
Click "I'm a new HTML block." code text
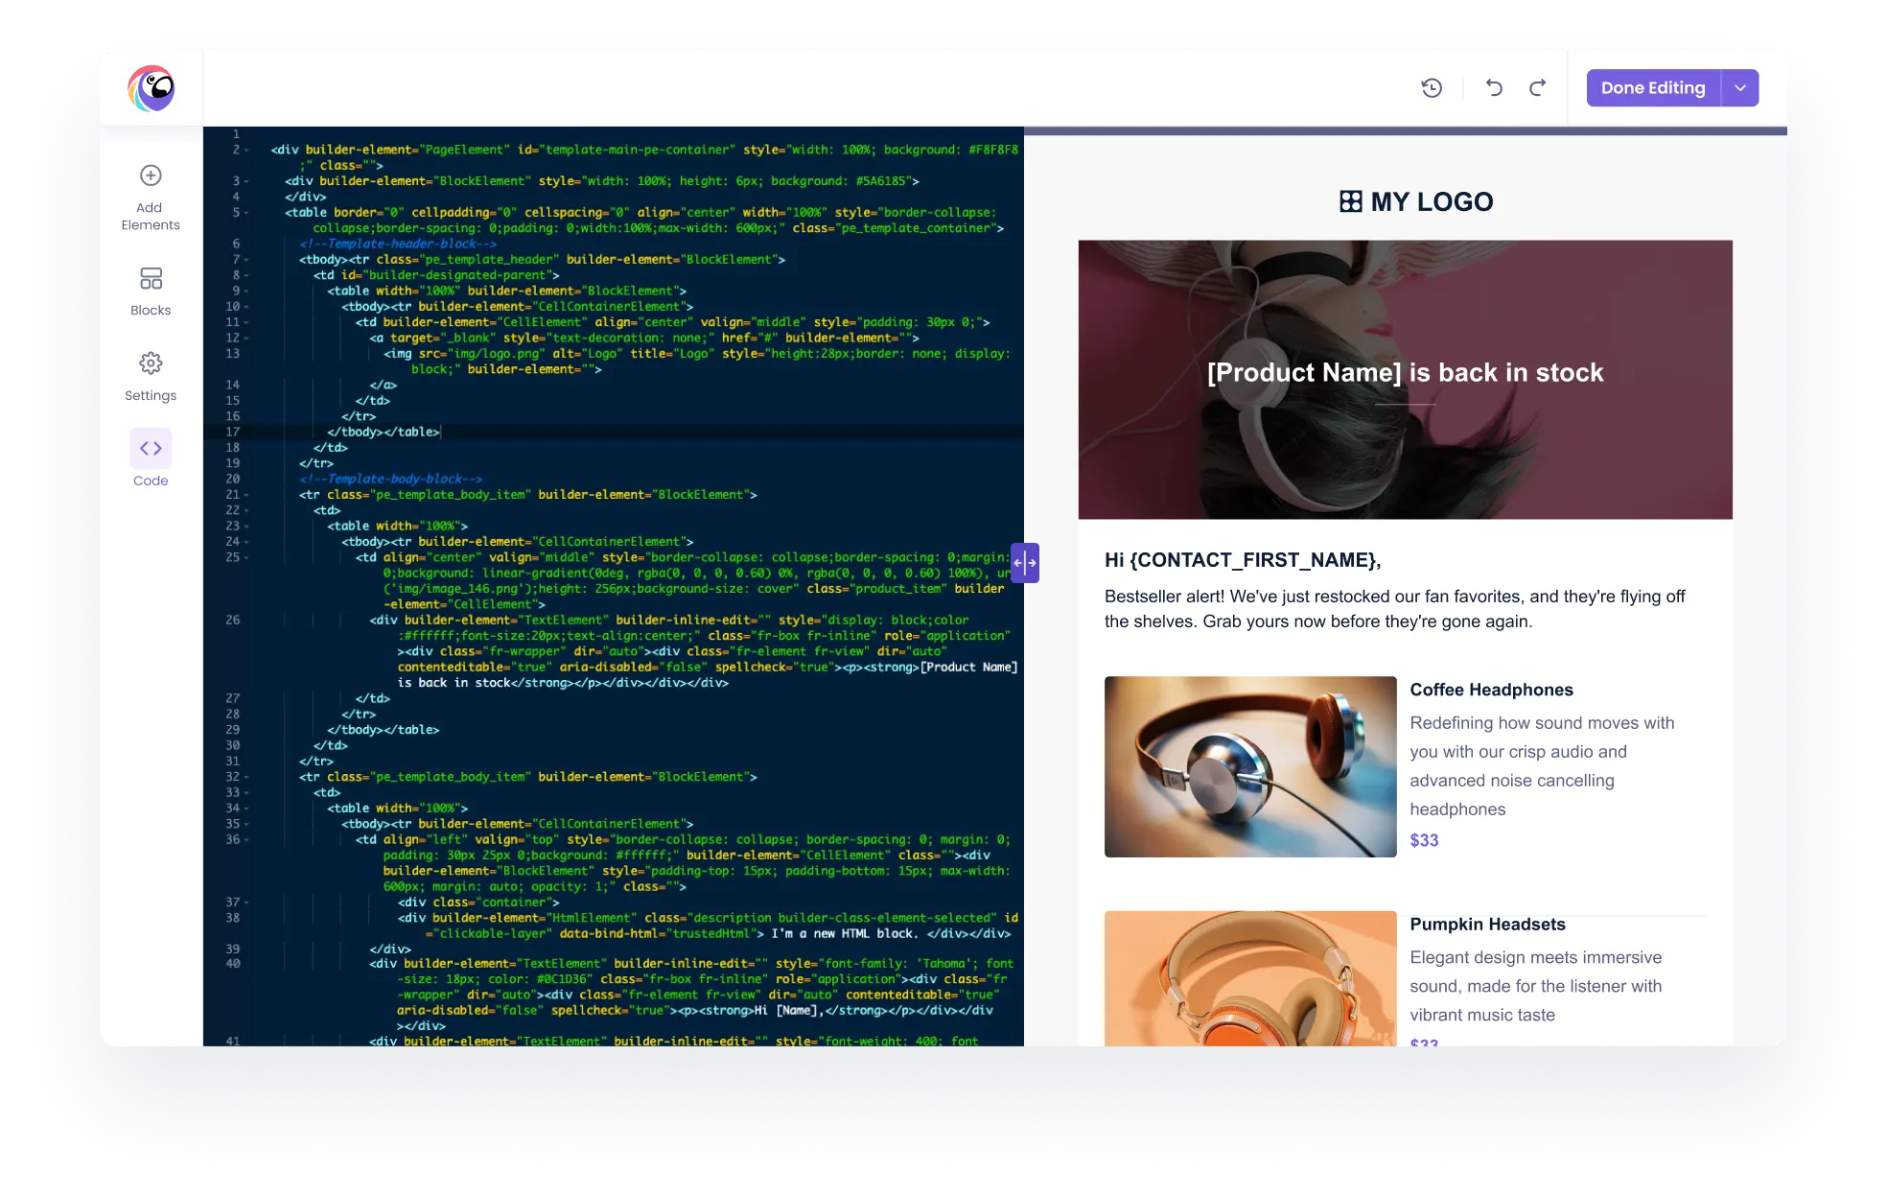(845, 934)
